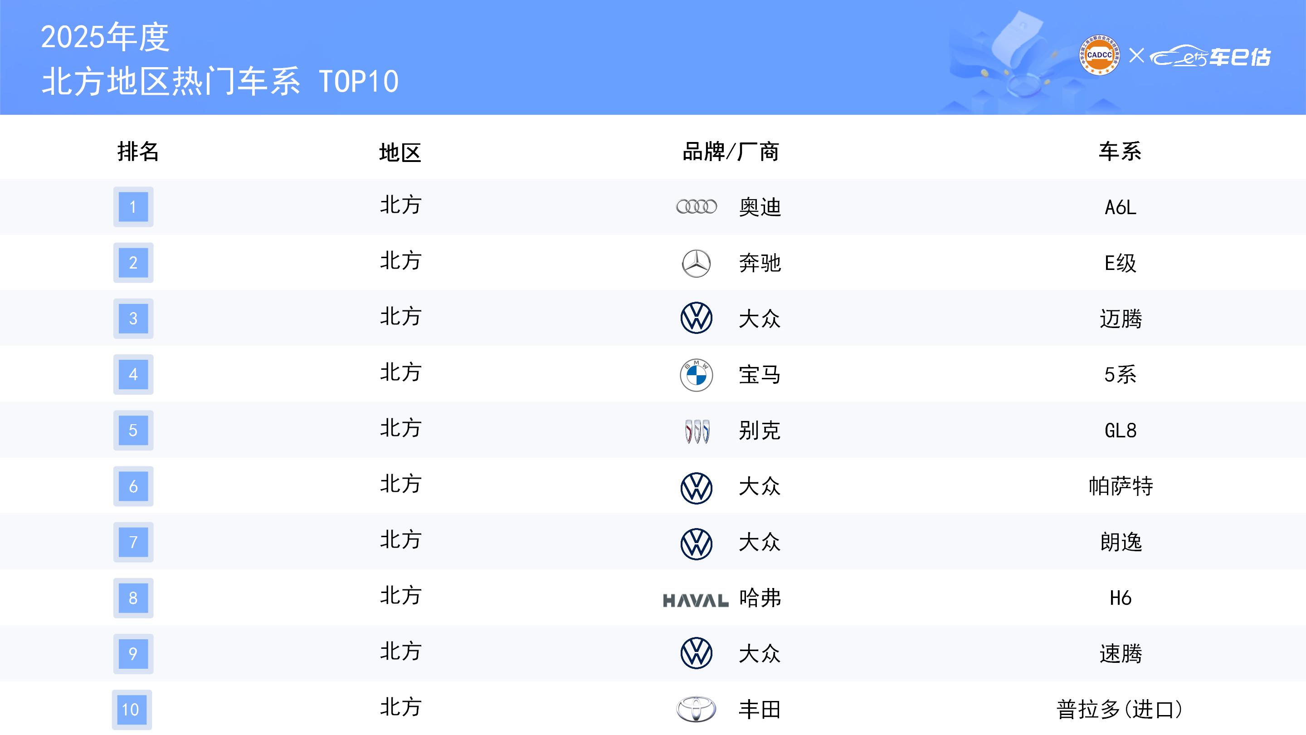
Task: Select the rank 1 number badge
Action: (x=133, y=207)
